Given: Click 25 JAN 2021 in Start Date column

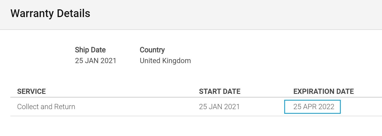Looking at the screenshot, I should click(x=219, y=107).
